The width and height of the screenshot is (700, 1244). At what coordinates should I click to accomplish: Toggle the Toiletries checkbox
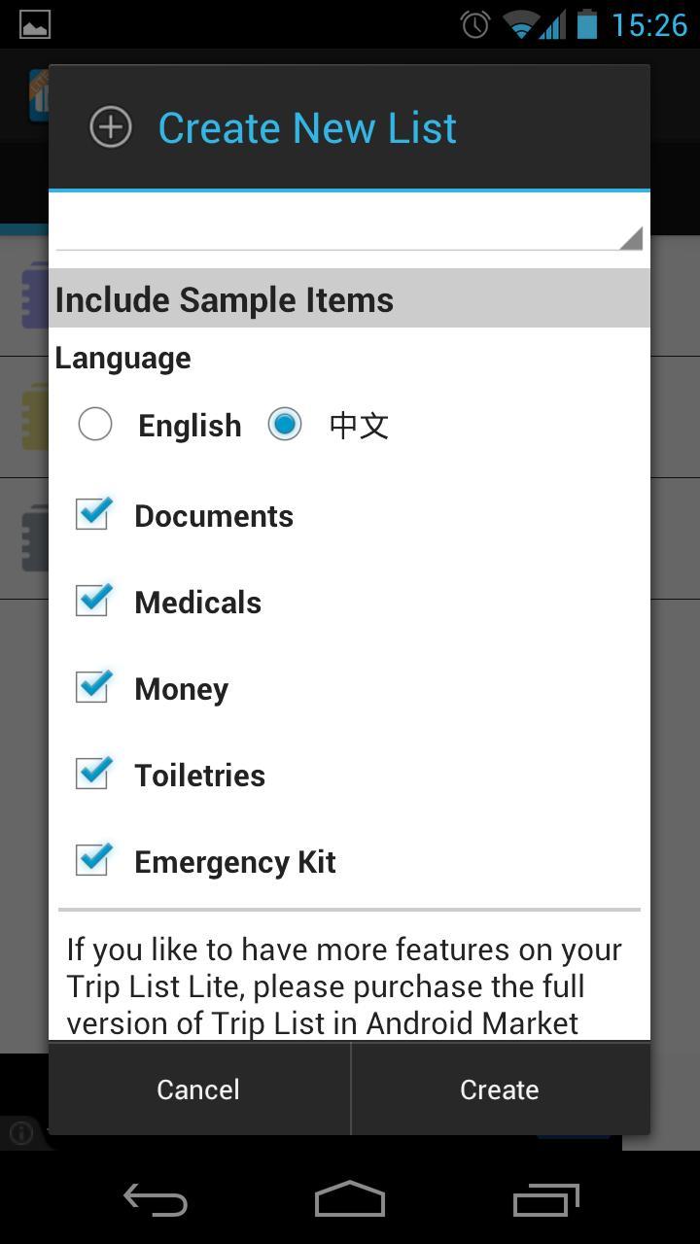coord(93,774)
